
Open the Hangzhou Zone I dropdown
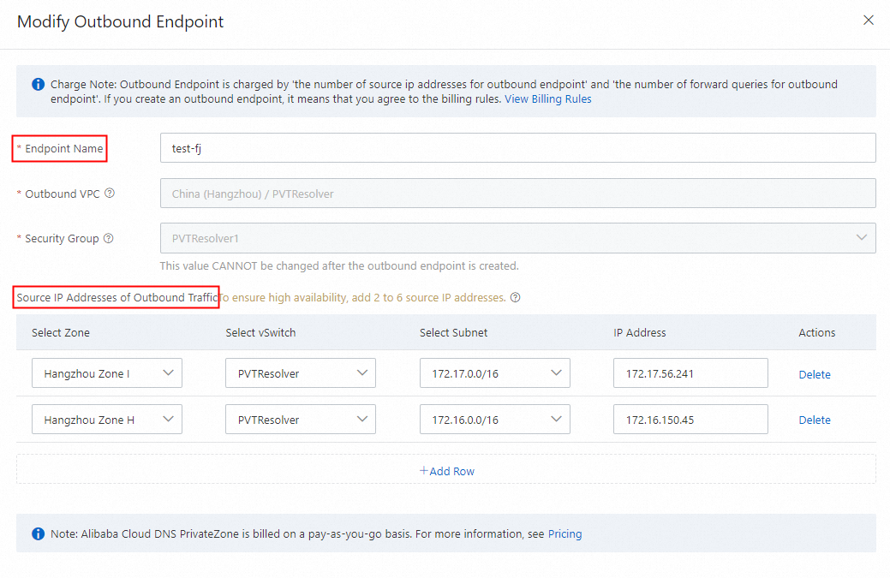(107, 373)
